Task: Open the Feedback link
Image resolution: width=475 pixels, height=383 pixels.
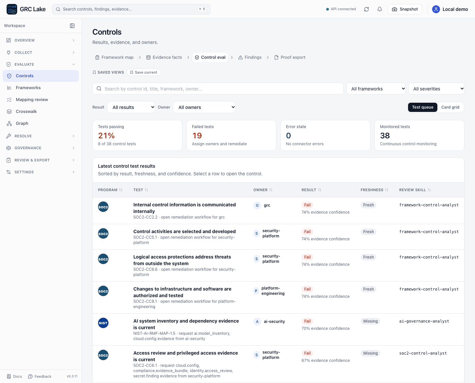Action: coord(40,376)
